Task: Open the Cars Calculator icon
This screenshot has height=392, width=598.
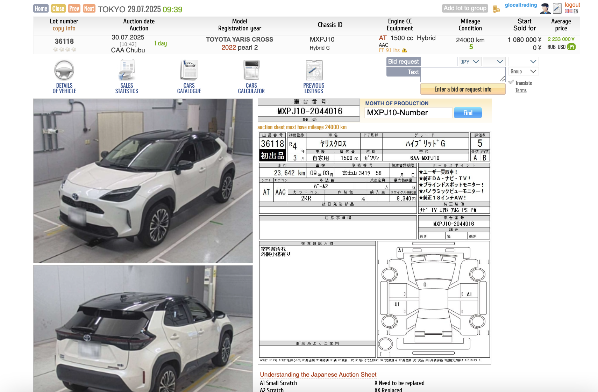Action: tap(251, 70)
